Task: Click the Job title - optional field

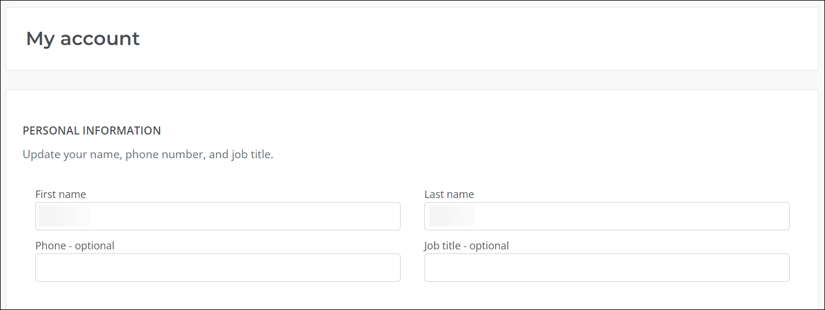Action: tap(606, 267)
